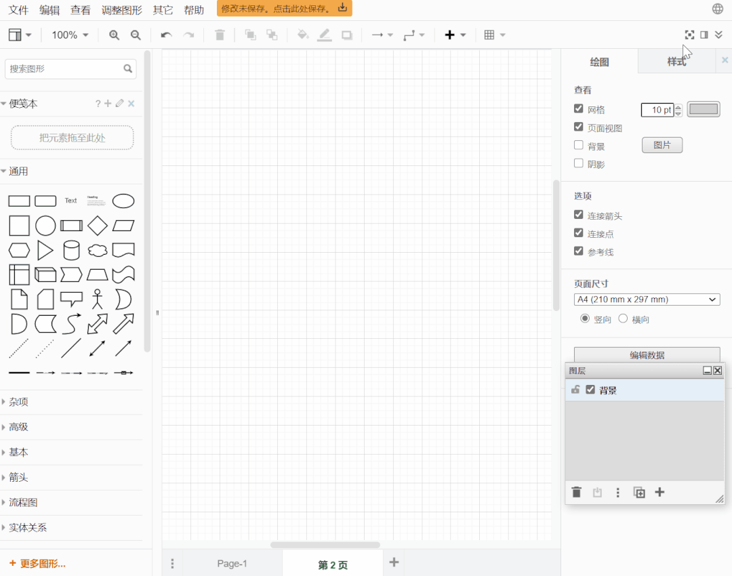This screenshot has width=732, height=576.
Task: Toggle the 页面视图 checkbox
Action: [578, 127]
